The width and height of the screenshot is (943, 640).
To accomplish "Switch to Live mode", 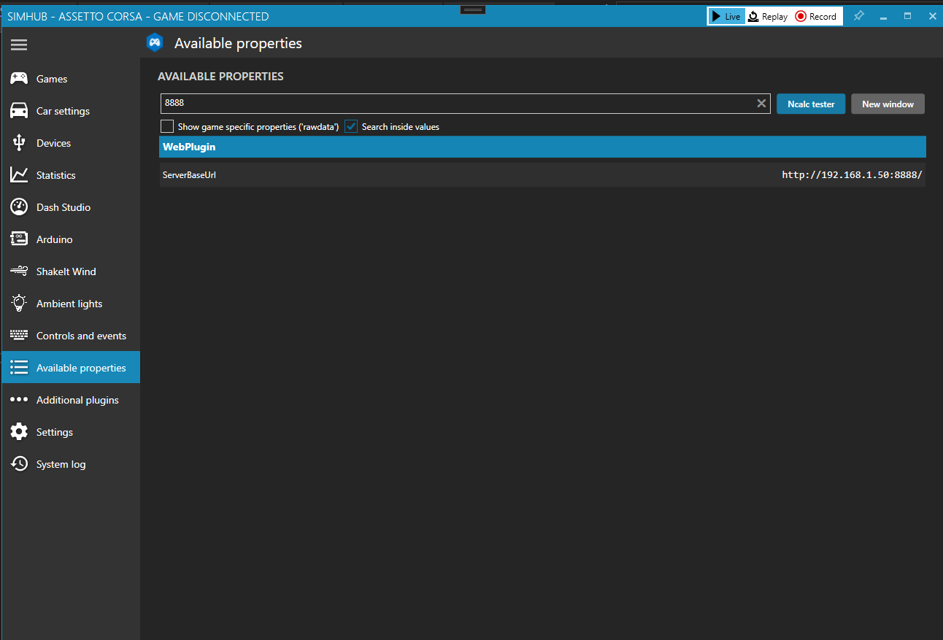I will [x=727, y=16].
